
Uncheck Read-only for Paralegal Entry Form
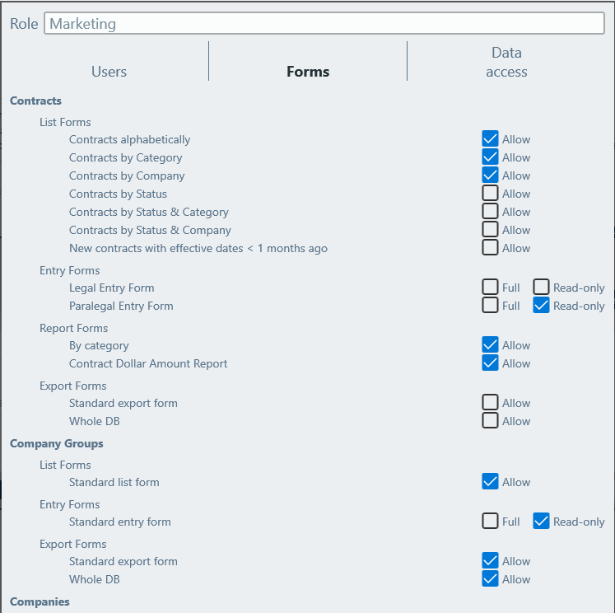[x=542, y=306]
